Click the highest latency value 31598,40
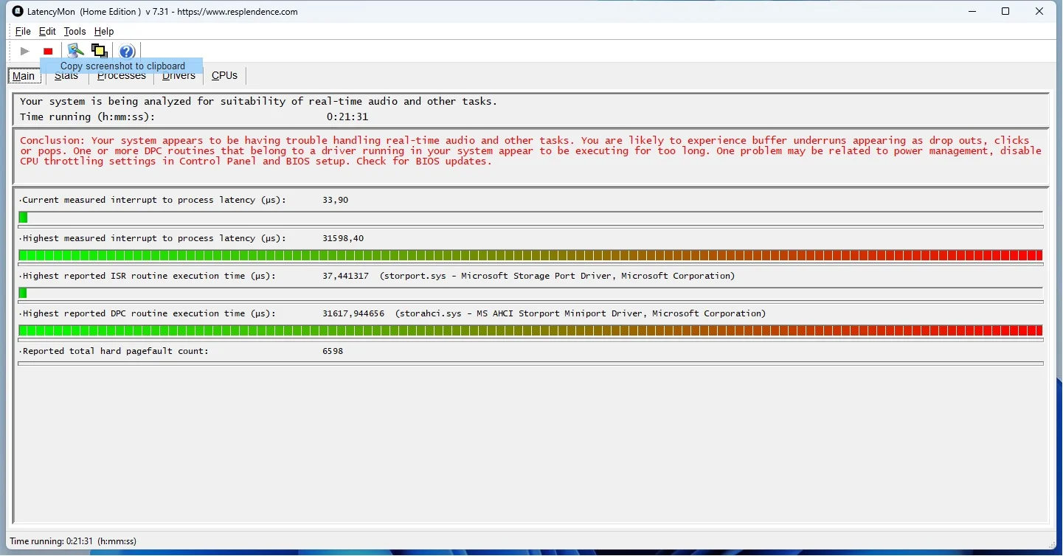This screenshot has width=1063, height=556. pos(343,238)
